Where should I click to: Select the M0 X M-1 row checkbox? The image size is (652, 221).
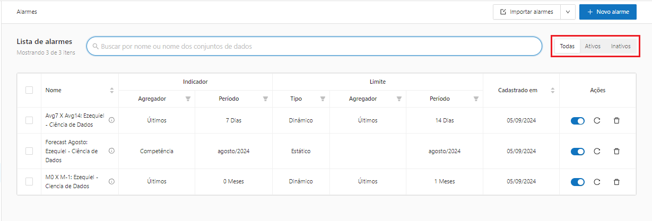tap(29, 181)
